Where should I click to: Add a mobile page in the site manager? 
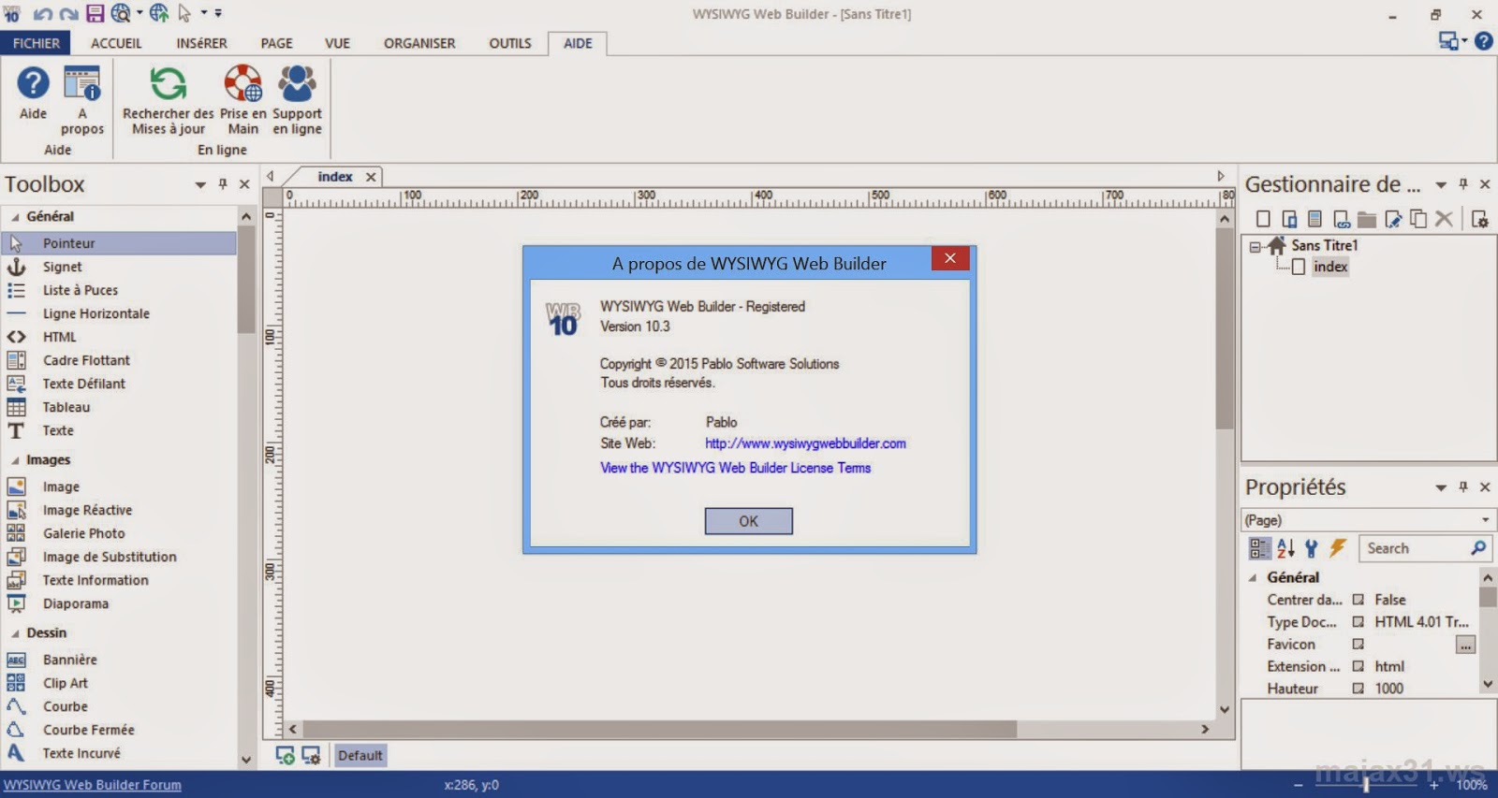point(1289,219)
